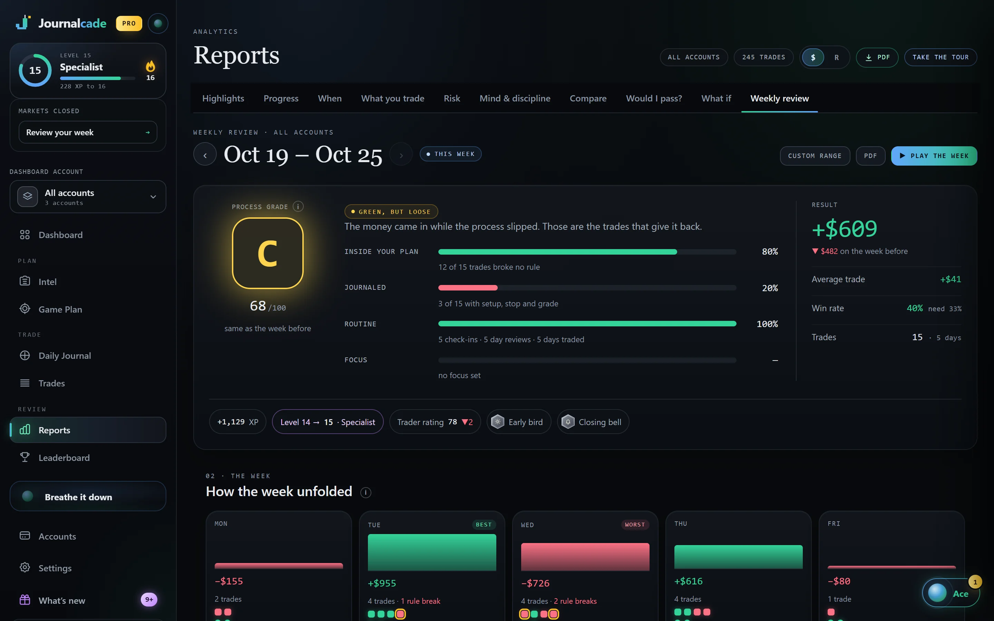This screenshot has height=621, width=994.
Task: Click Review your week button
Action: coord(87,132)
